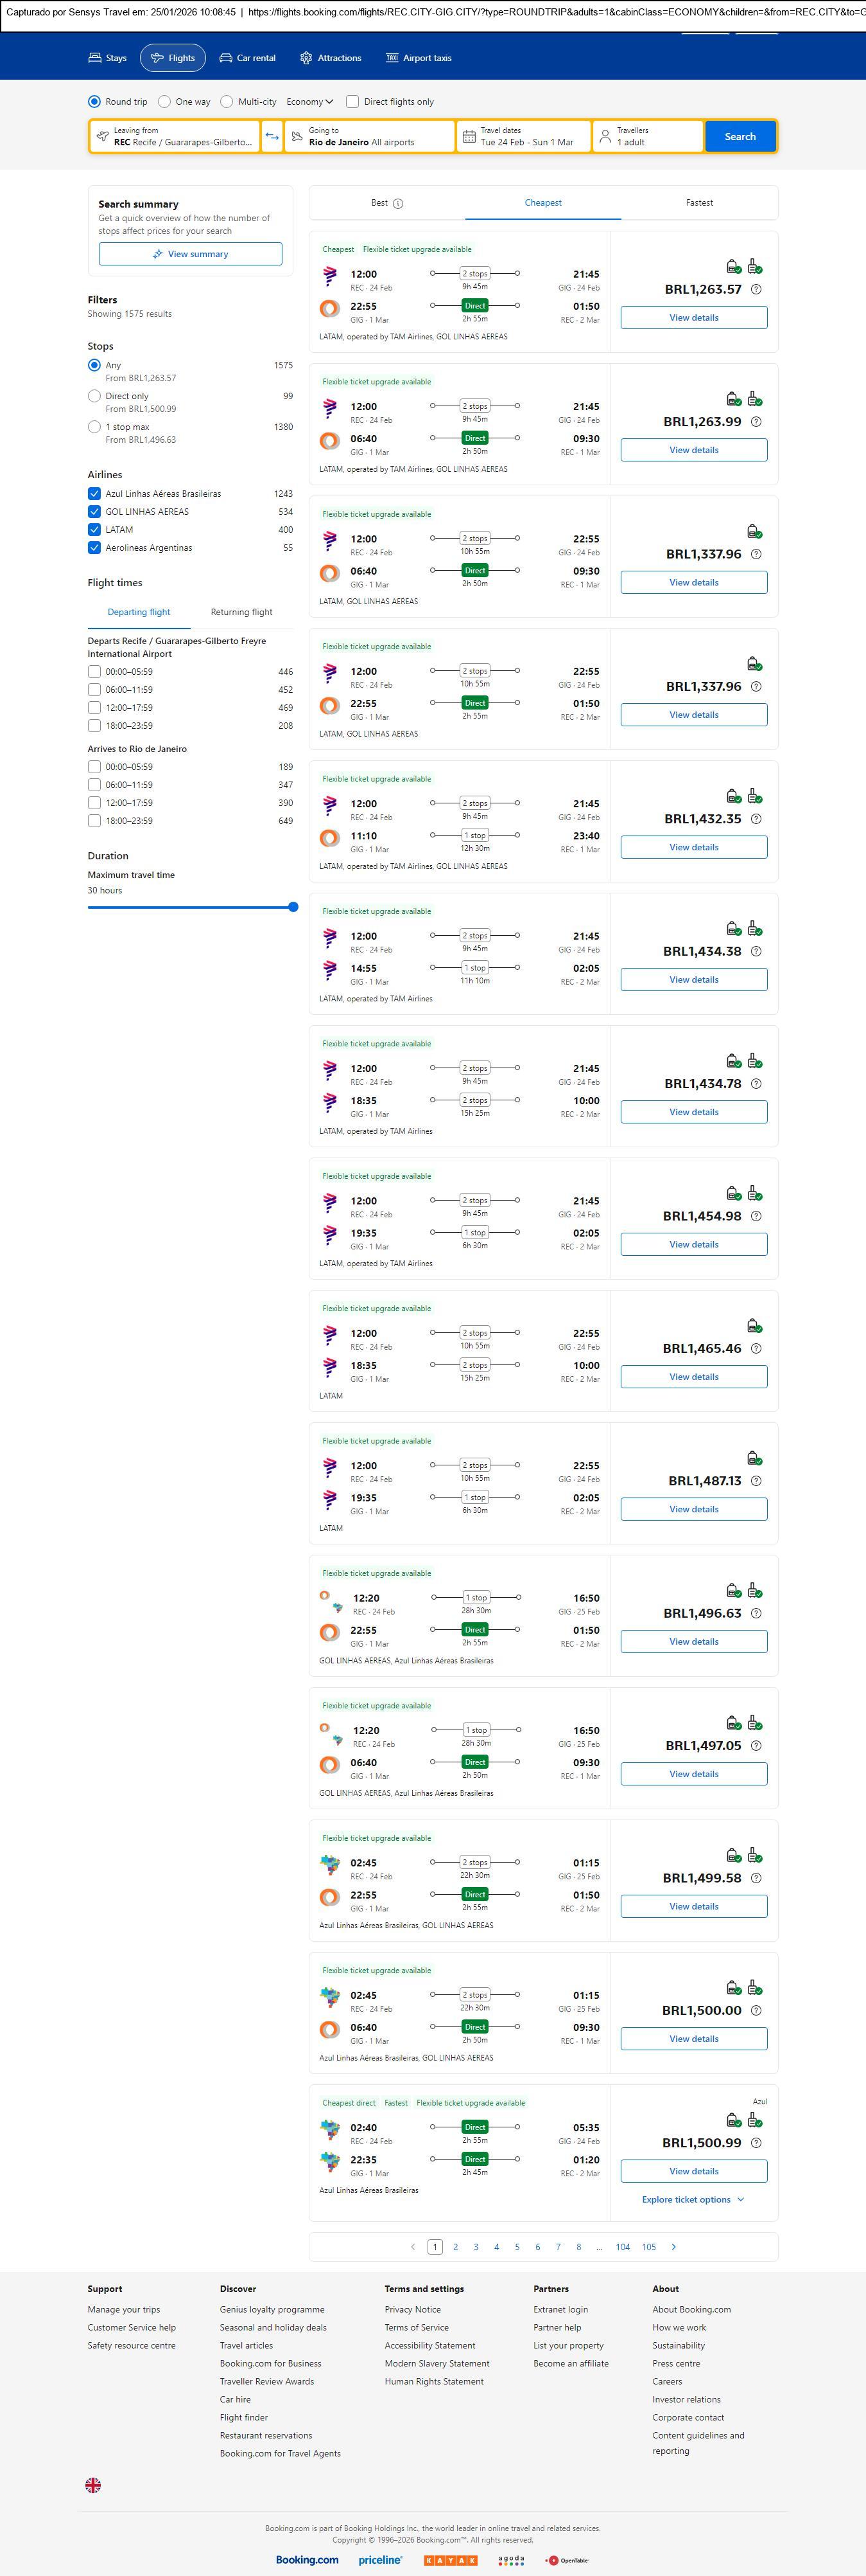Click the help icon next to BRL1,263.57 price
This screenshot has width=866, height=2576.
(756, 289)
